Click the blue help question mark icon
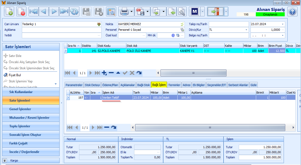The width and height of the screenshot is (301, 165). point(292,11)
